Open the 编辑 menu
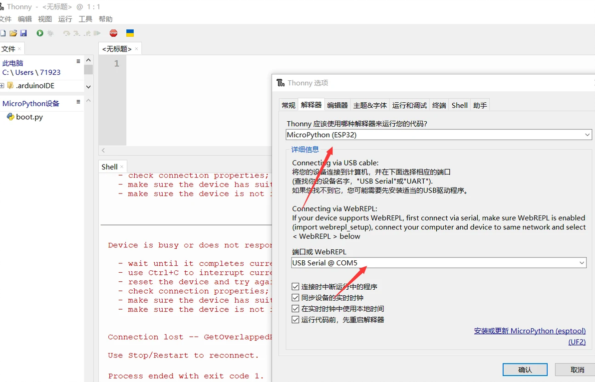The height and width of the screenshot is (382, 595). 24,19
